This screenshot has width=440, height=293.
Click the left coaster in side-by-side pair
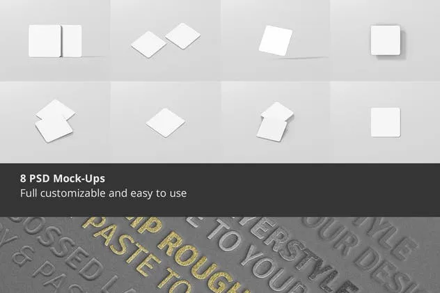pos(45,41)
